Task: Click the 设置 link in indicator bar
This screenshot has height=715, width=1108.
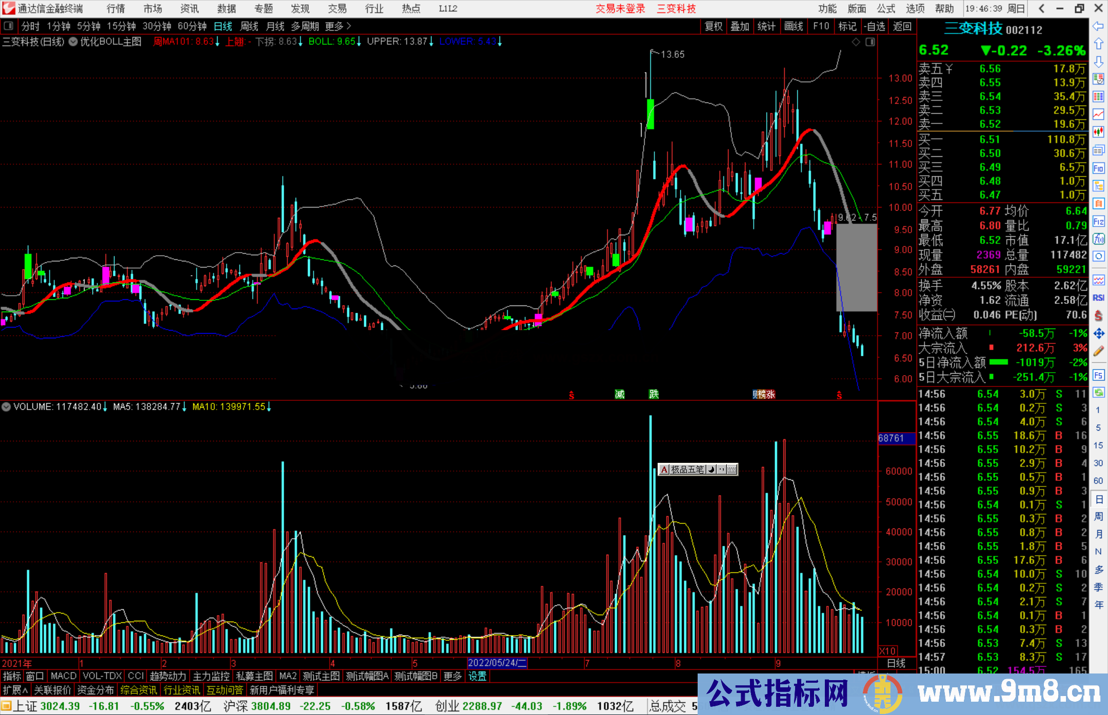Action: click(477, 676)
